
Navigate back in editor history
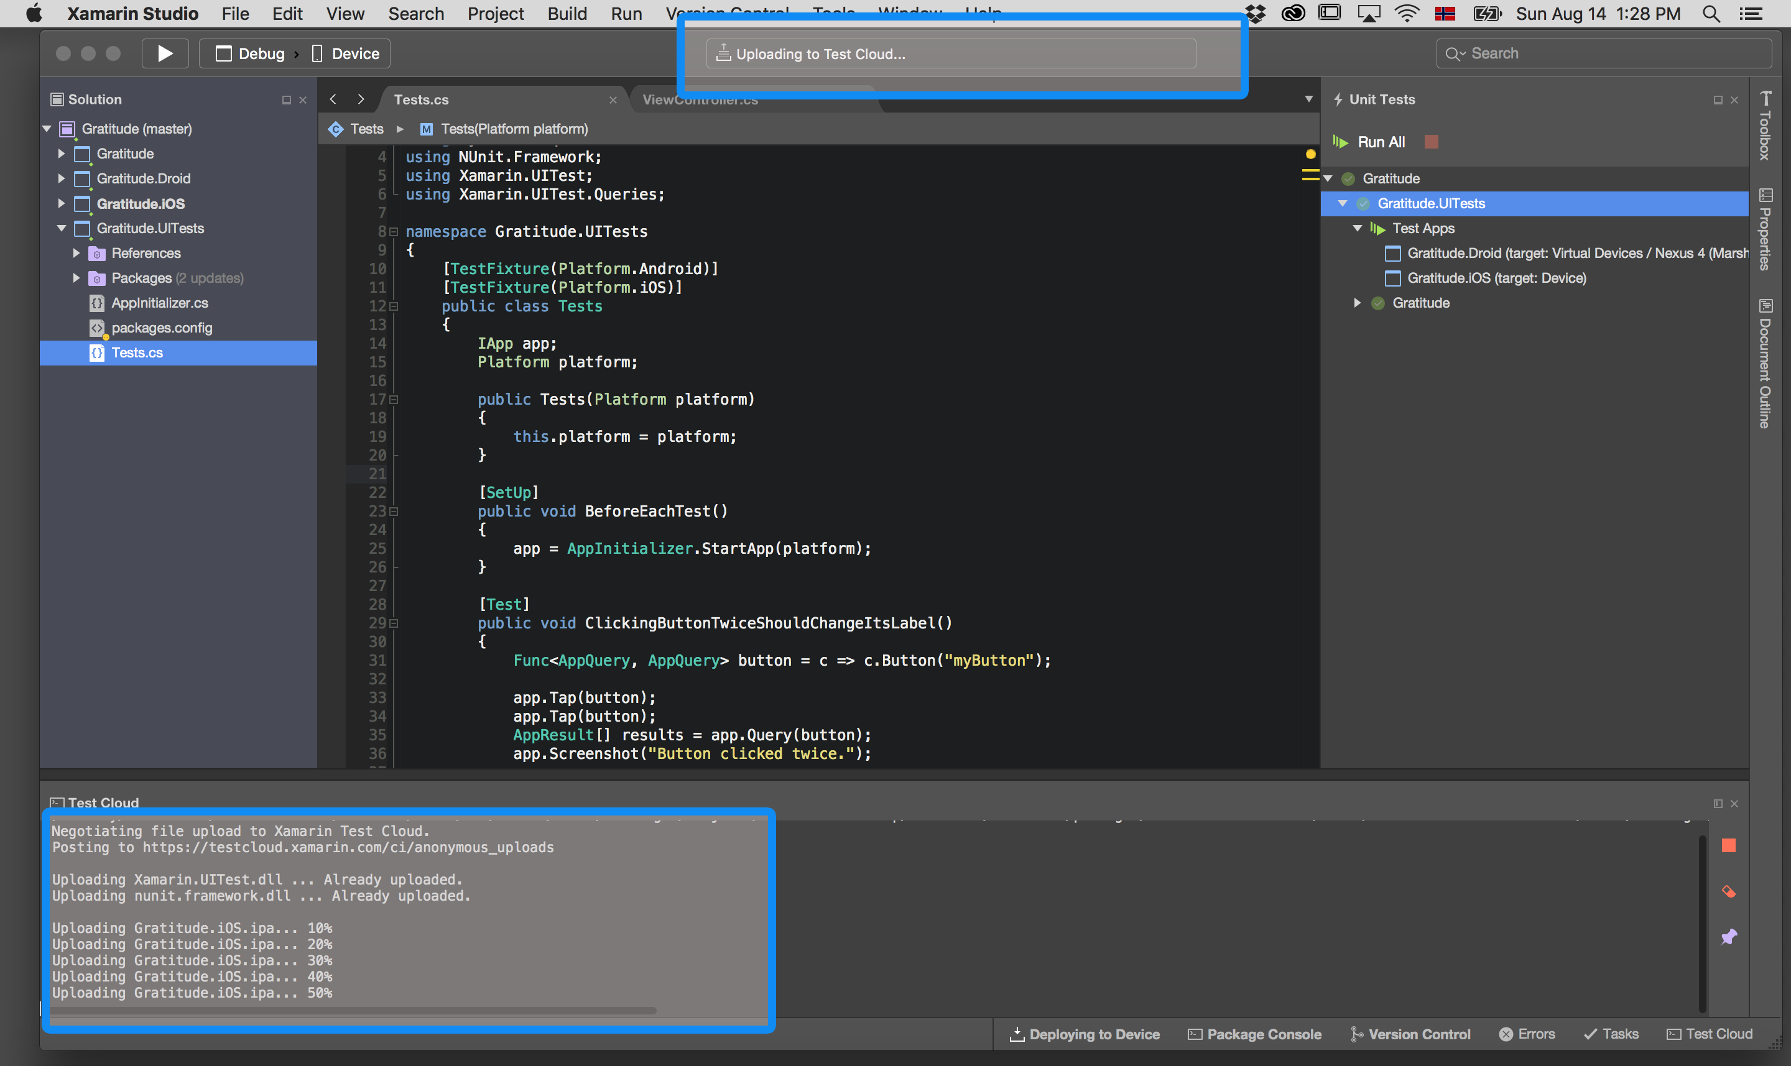click(x=333, y=99)
